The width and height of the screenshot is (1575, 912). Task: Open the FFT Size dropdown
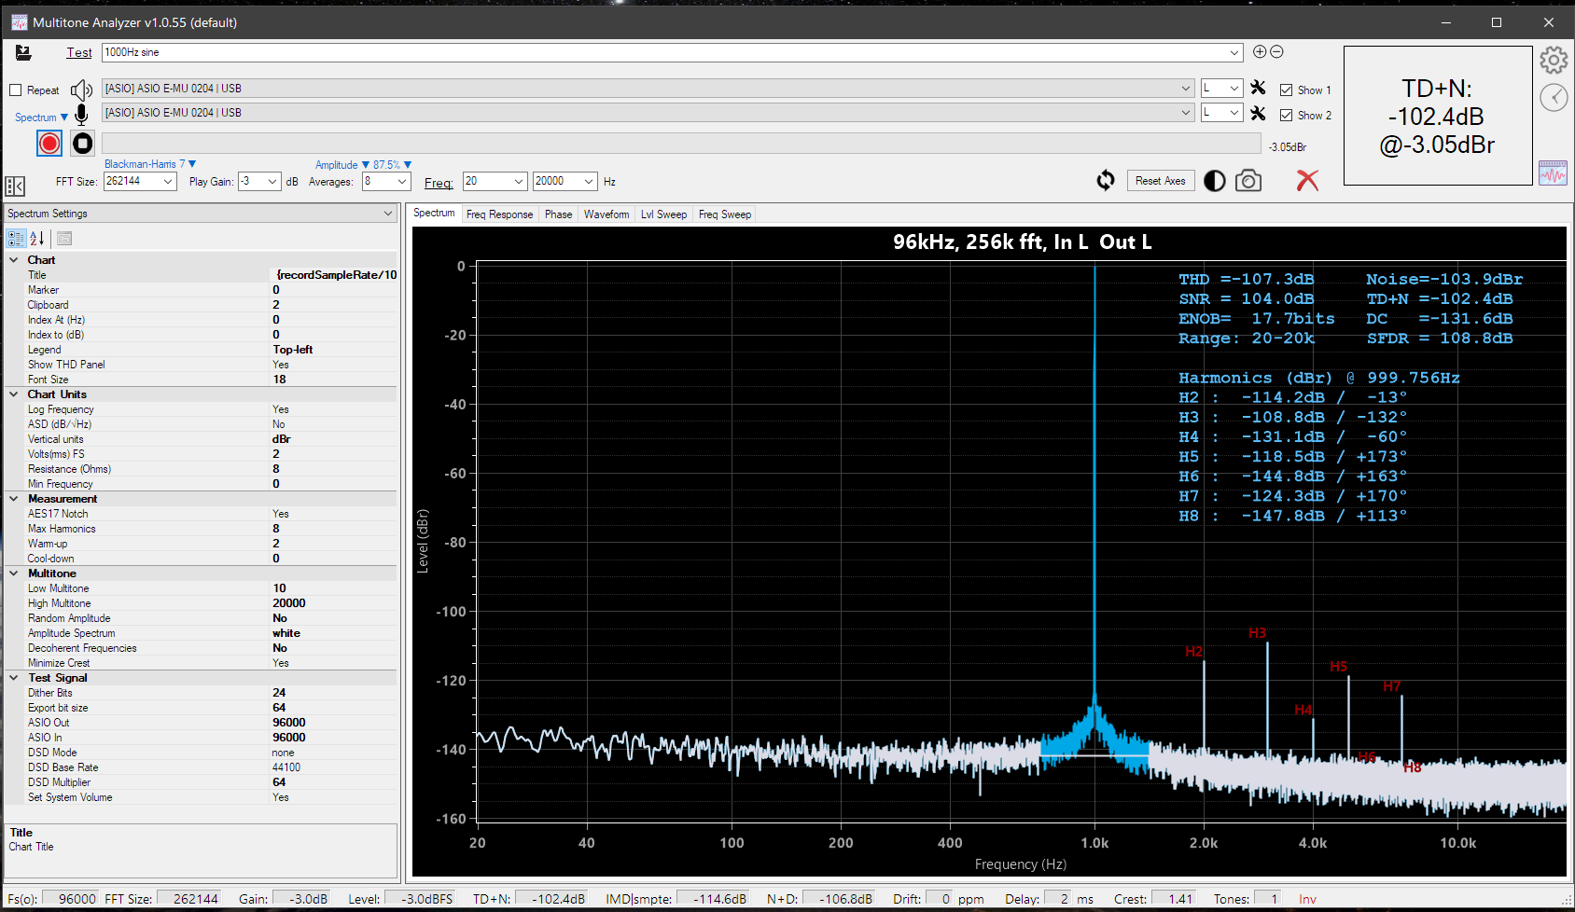[168, 182]
